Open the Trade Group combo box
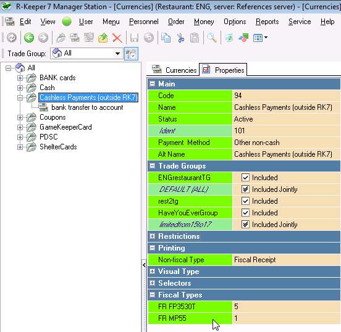This screenshot has width=341, height=332. pyautogui.click(x=86, y=53)
